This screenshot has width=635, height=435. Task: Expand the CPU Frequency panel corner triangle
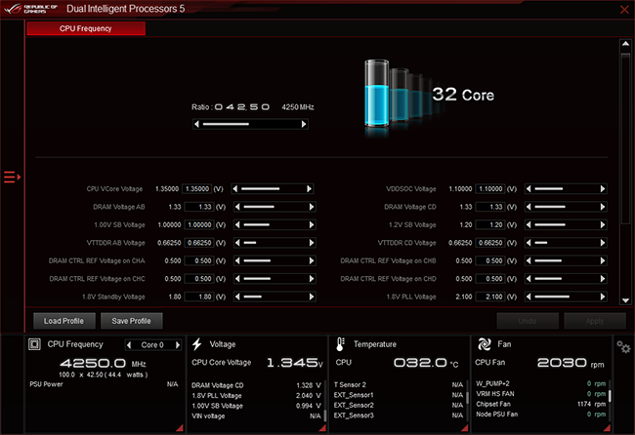180,428
